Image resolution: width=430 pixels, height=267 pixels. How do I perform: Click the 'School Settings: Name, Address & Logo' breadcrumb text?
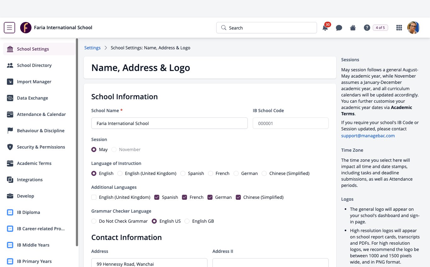tap(150, 48)
